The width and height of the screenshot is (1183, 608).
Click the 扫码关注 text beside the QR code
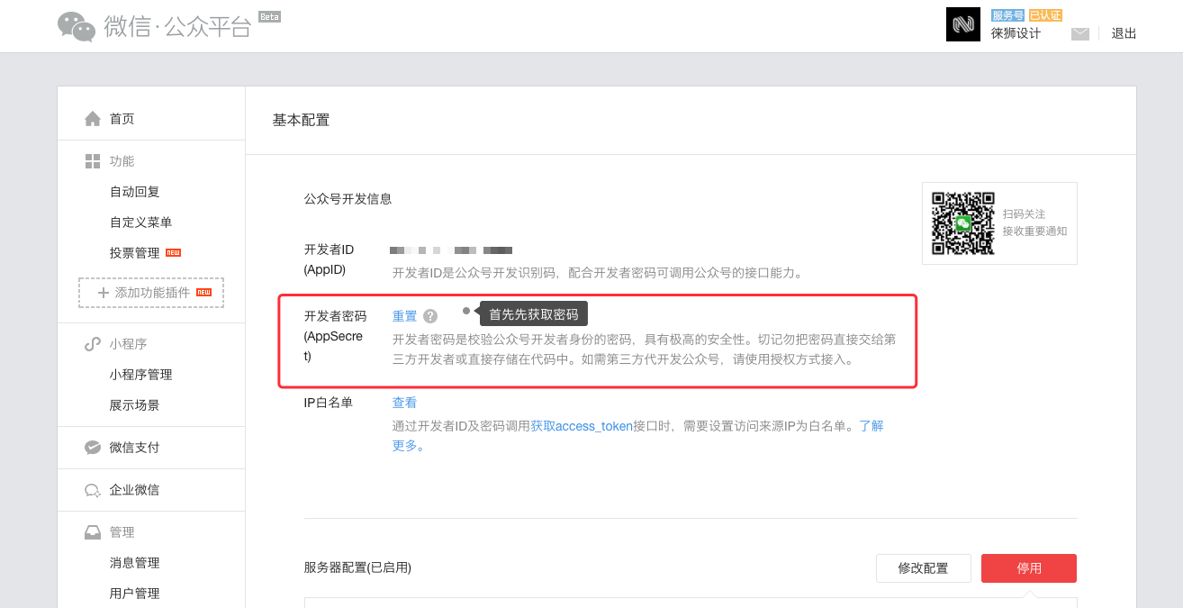(x=1025, y=214)
